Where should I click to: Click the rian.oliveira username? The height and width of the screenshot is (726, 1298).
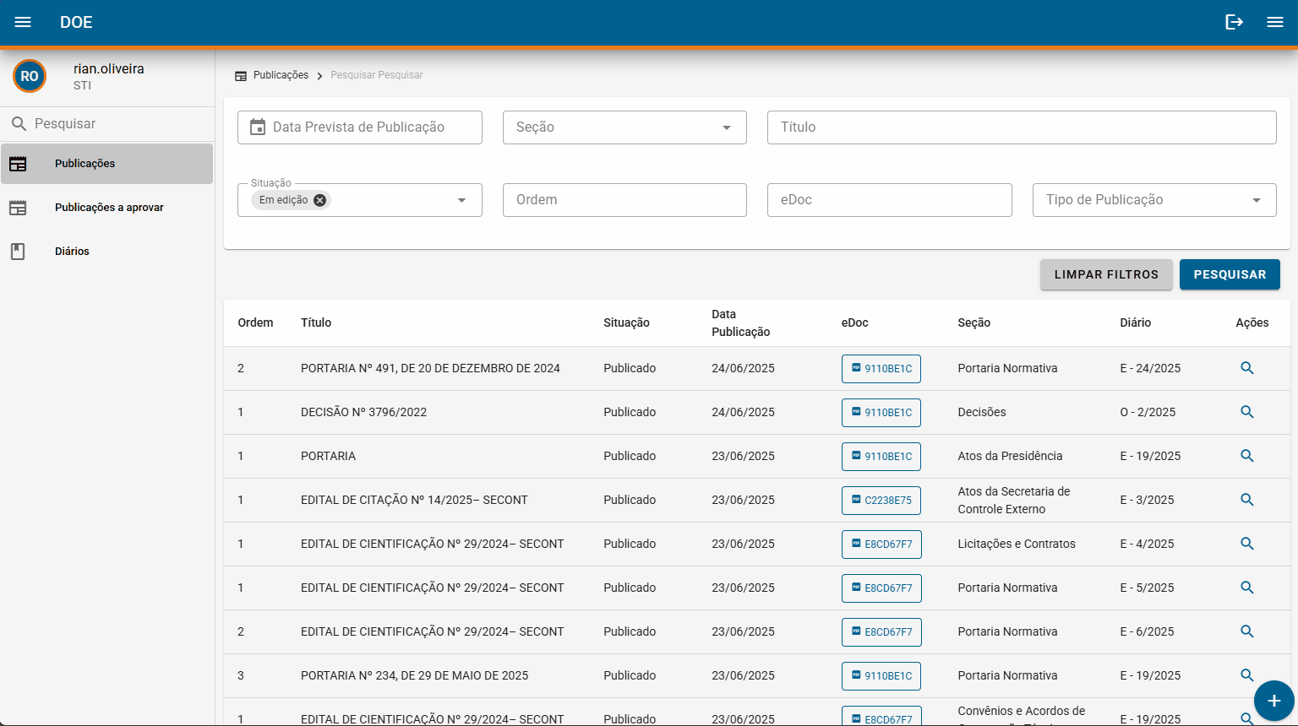tap(108, 68)
